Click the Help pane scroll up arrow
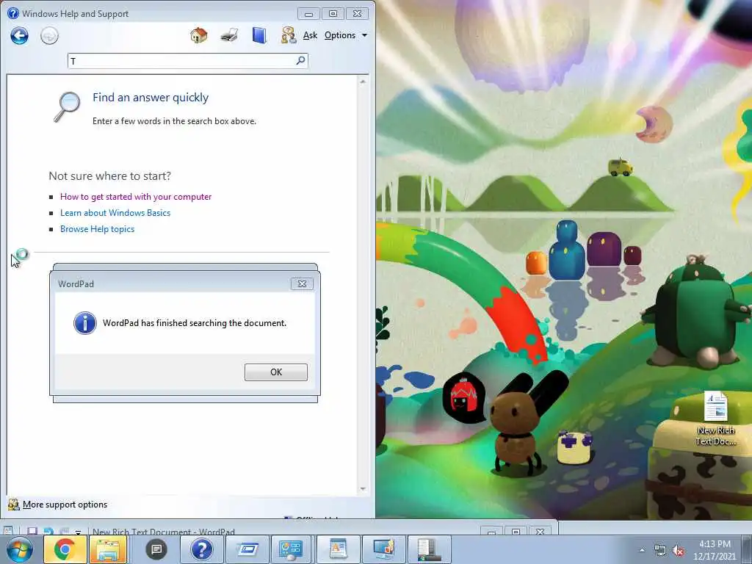This screenshot has width=752, height=564. (x=363, y=82)
